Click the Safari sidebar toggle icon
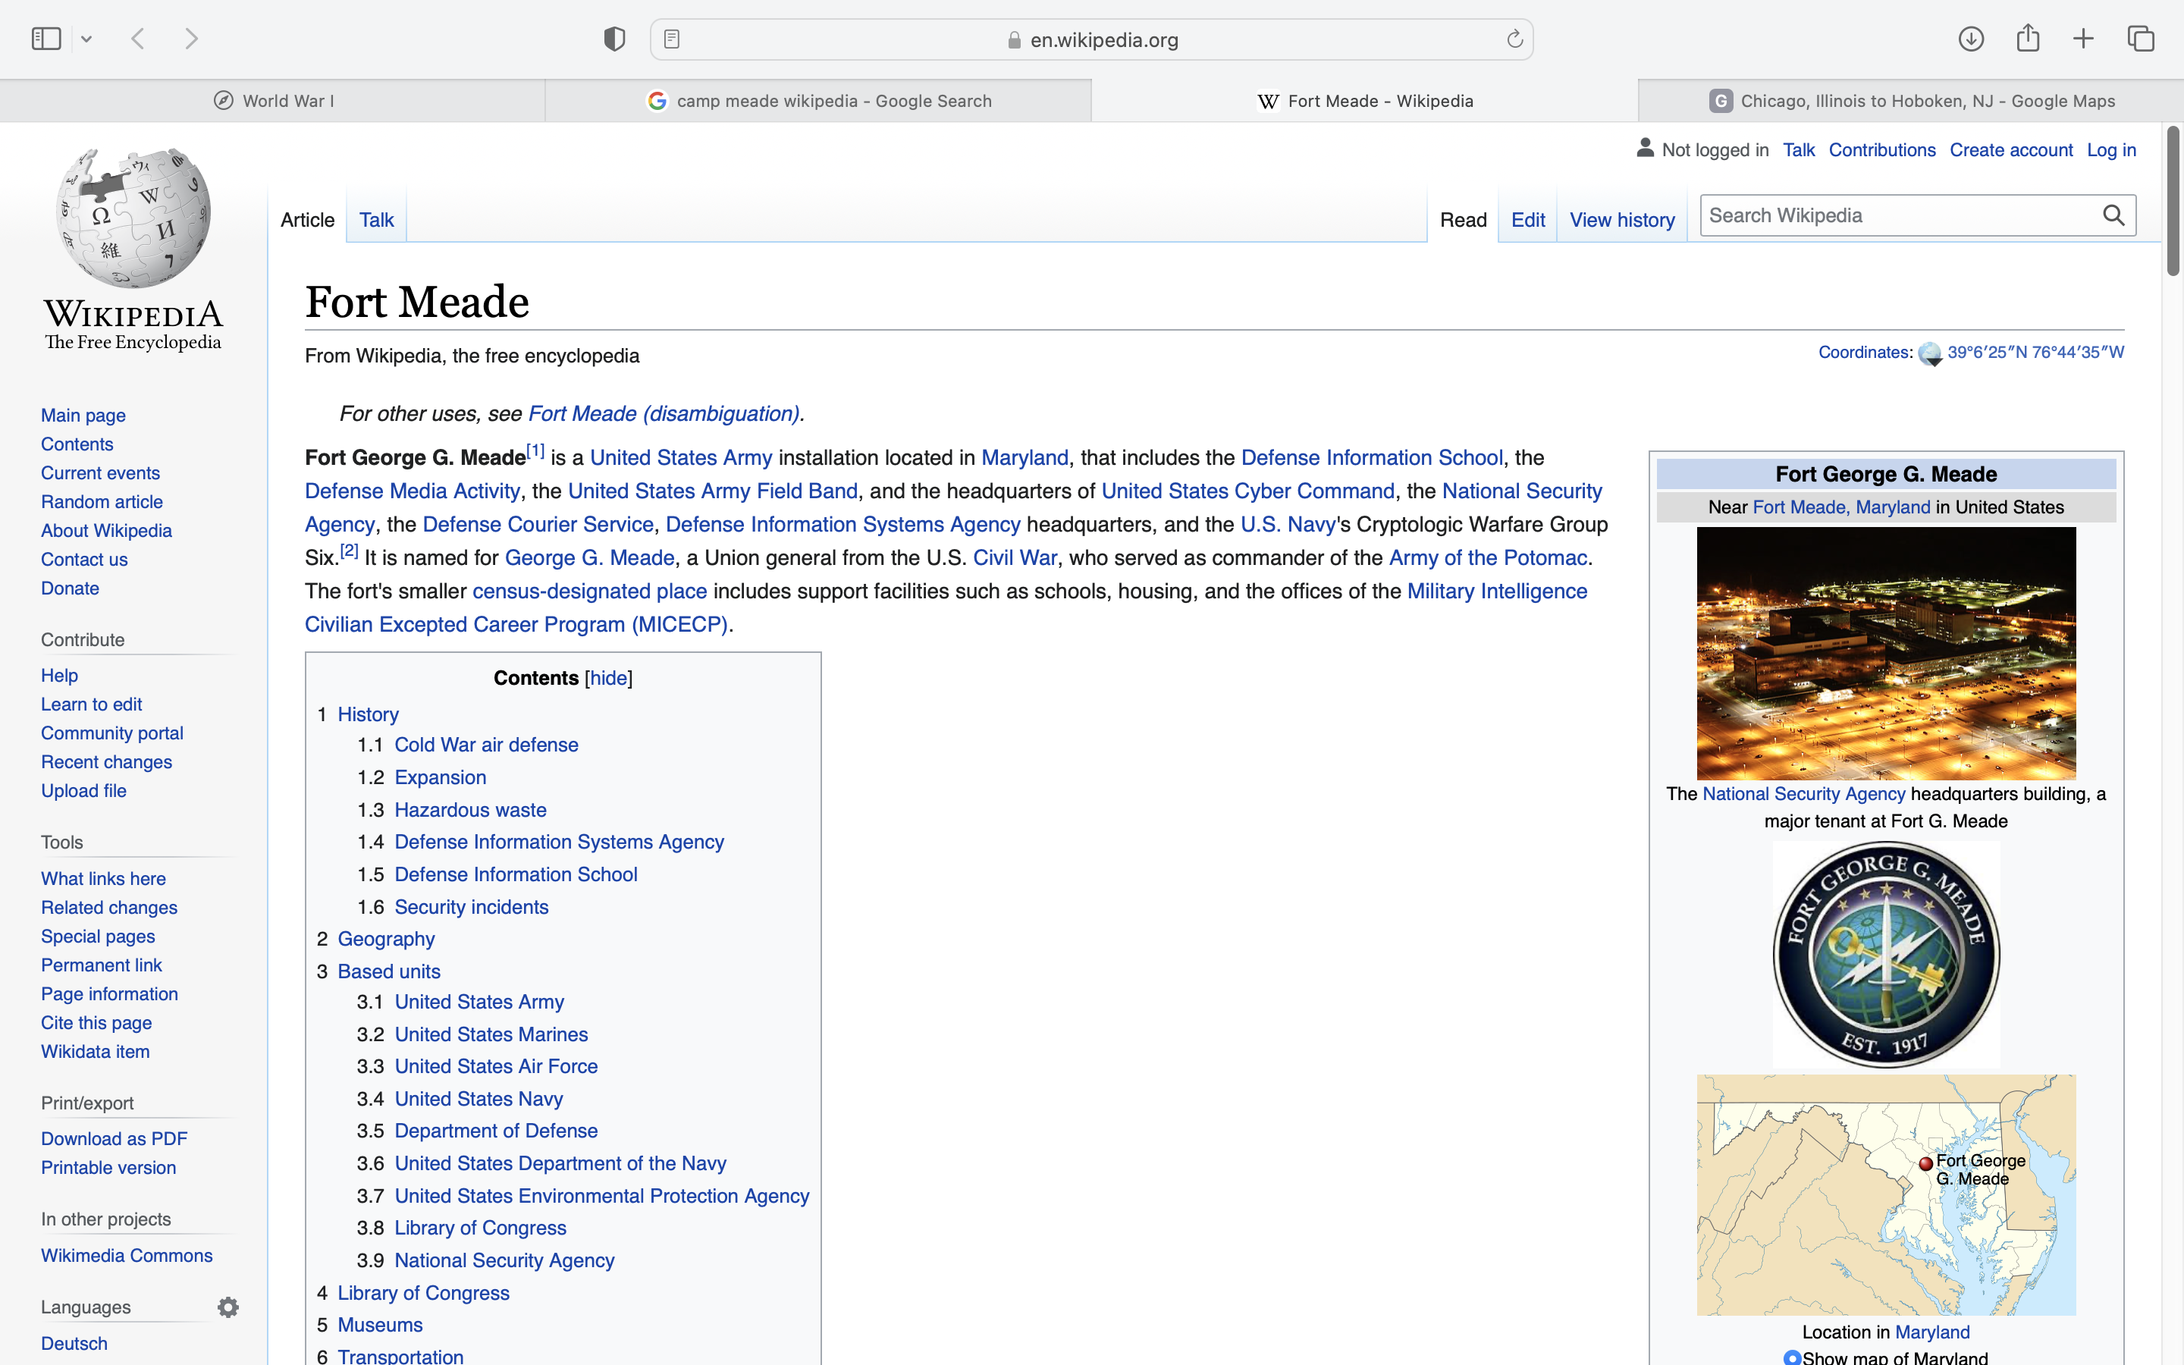 coord(46,39)
